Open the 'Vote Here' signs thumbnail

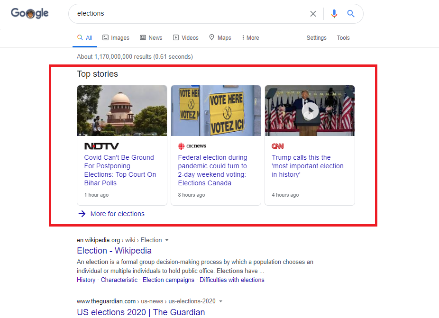click(x=216, y=110)
